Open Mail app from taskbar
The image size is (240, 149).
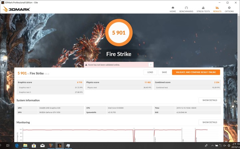tap(42, 146)
